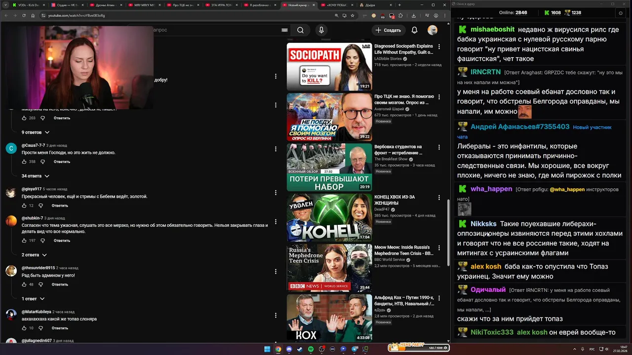Expand the 34 ответа replies
This screenshot has width=632, height=355.
pyautogui.click(x=36, y=176)
